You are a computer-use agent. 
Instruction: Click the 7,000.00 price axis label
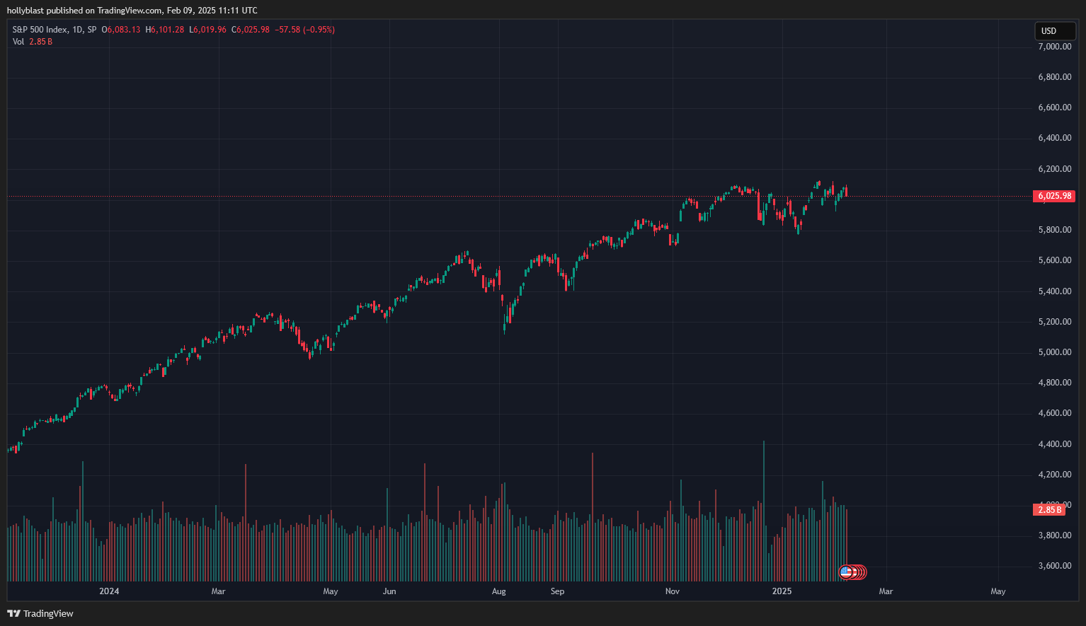point(1055,47)
